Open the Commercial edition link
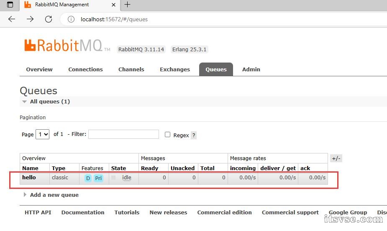 [x=224, y=212]
